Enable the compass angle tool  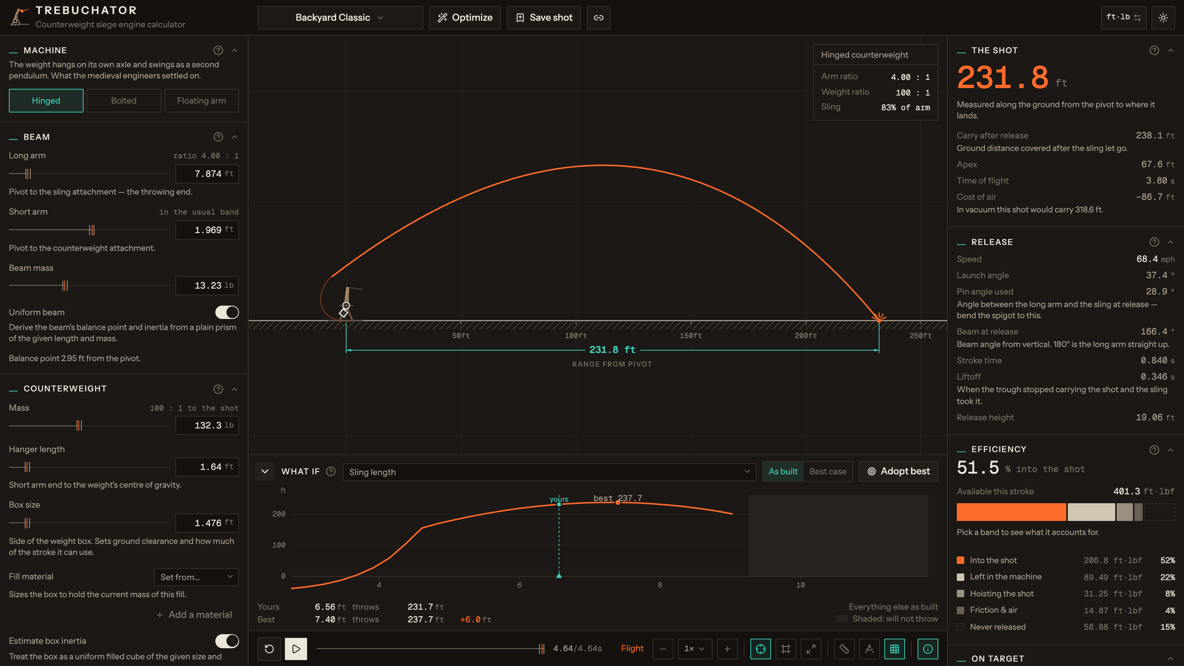tap(869, 649)
